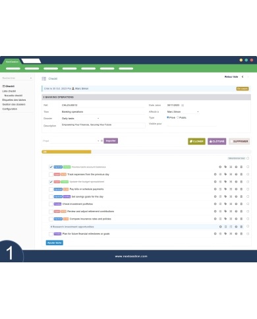The height and width of the screenshot is (319, 257).
Task: Click info icon on Compare insurance rates row
Action: tap(236, 219)
